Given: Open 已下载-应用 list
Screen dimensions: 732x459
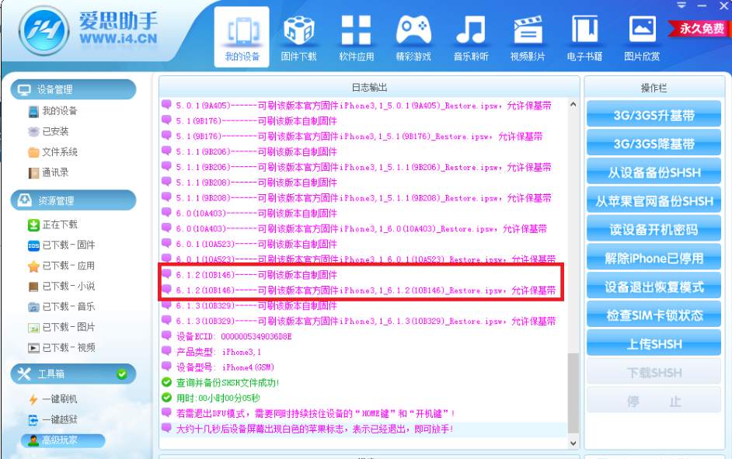Looking at the screenshot, I should coord(61,266).
